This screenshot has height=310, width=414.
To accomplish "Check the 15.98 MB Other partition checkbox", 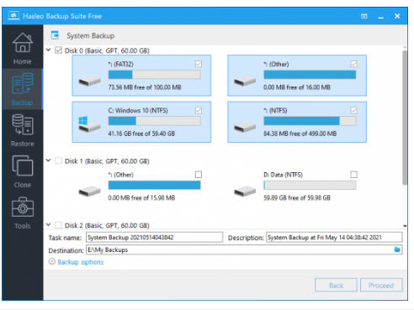I will (x=199, y=175).
